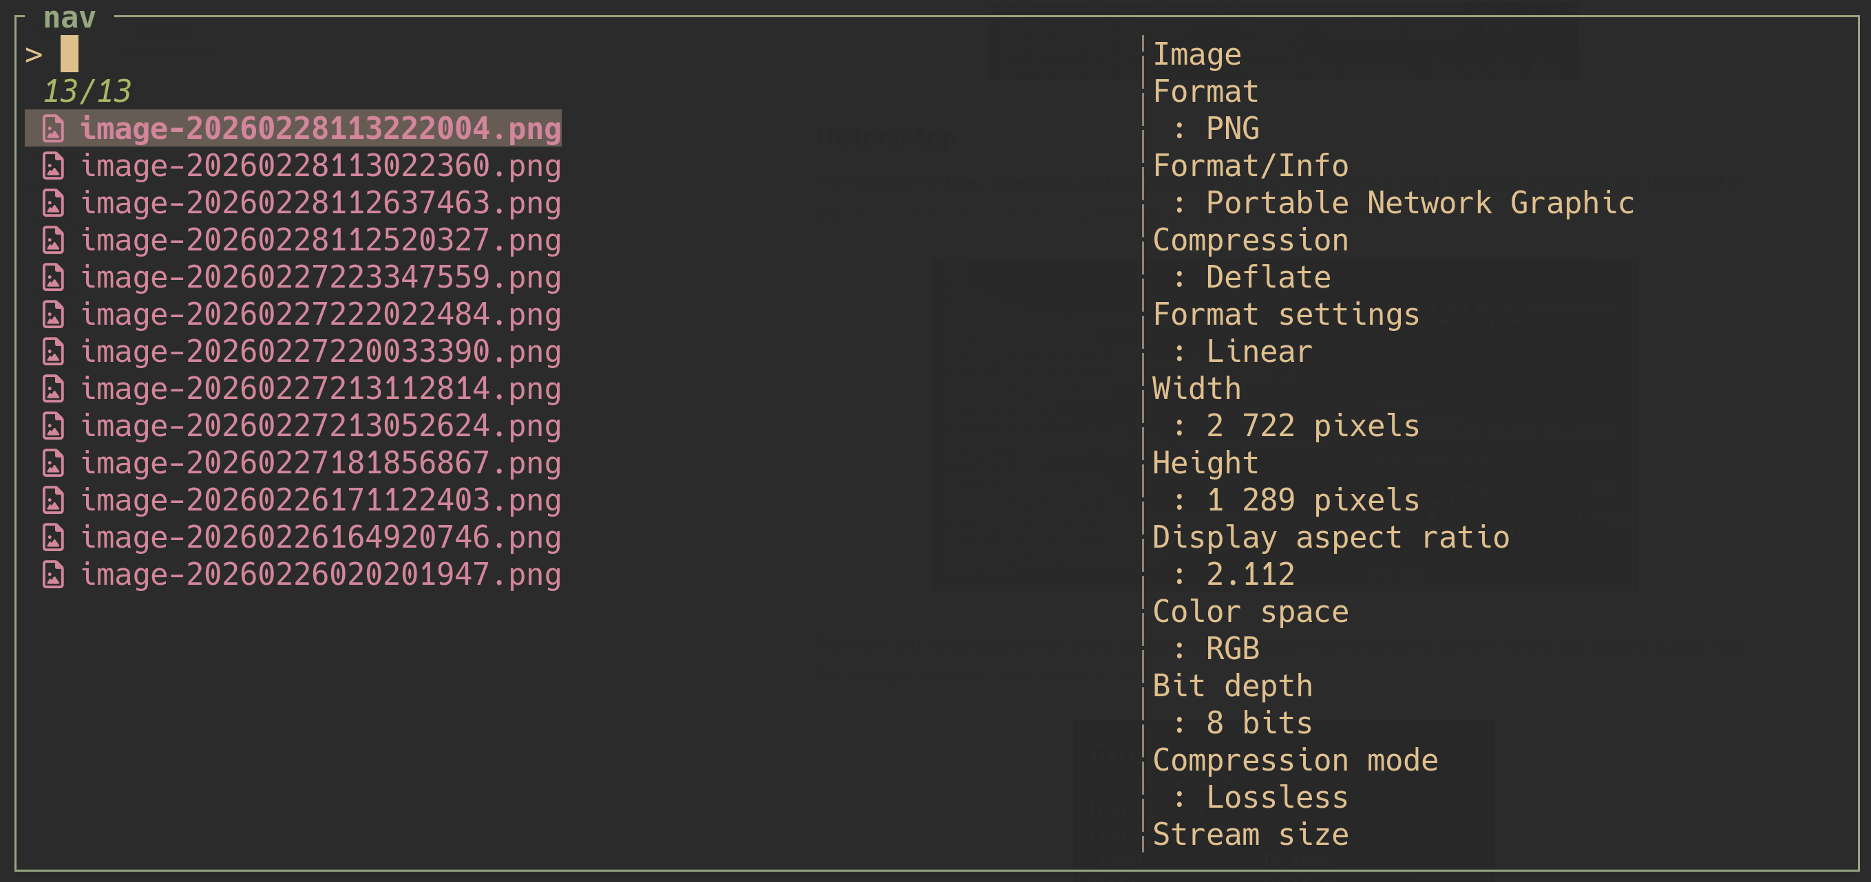
Task: Click the Display aspect ratio label
Action: tap(1331, 537)
